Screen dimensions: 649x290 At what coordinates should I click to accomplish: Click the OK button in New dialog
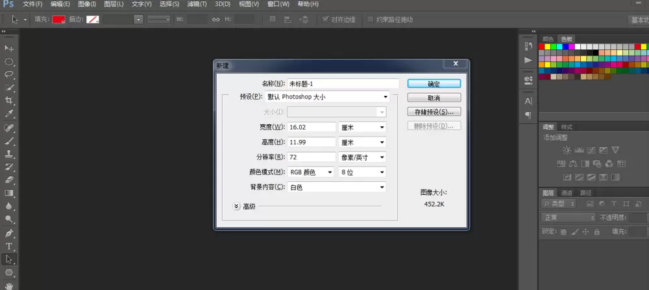pyautogui.click(x=434, y=84)
